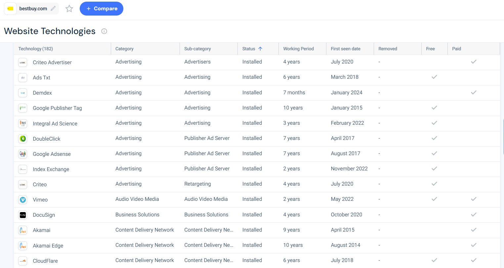Edit domain with the pencil icon

[x=53, y=9]
